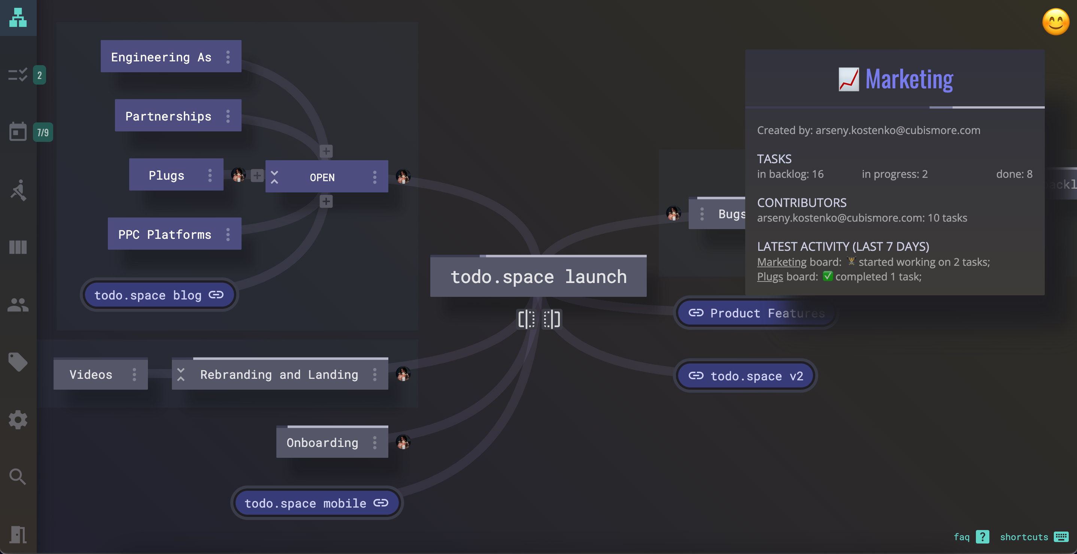1077x554 pixels.
Task: Select the Engineering As node
Action: click(x=171, y=57)
